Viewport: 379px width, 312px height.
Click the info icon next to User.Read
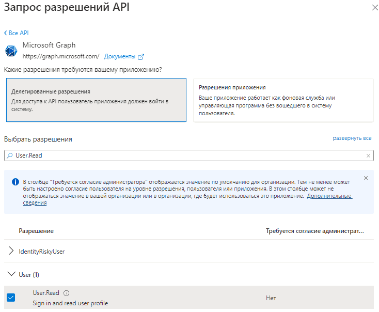coord(66,293)
